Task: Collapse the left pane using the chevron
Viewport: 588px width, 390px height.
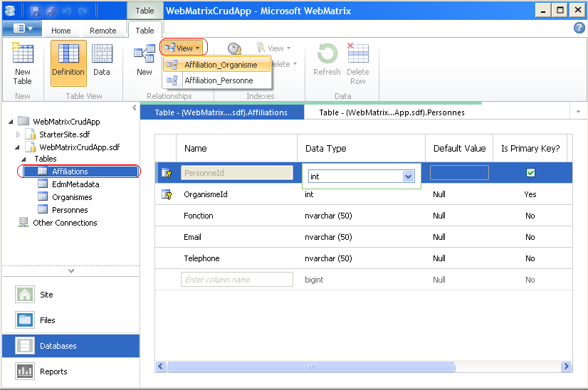Action: (135, 108)
